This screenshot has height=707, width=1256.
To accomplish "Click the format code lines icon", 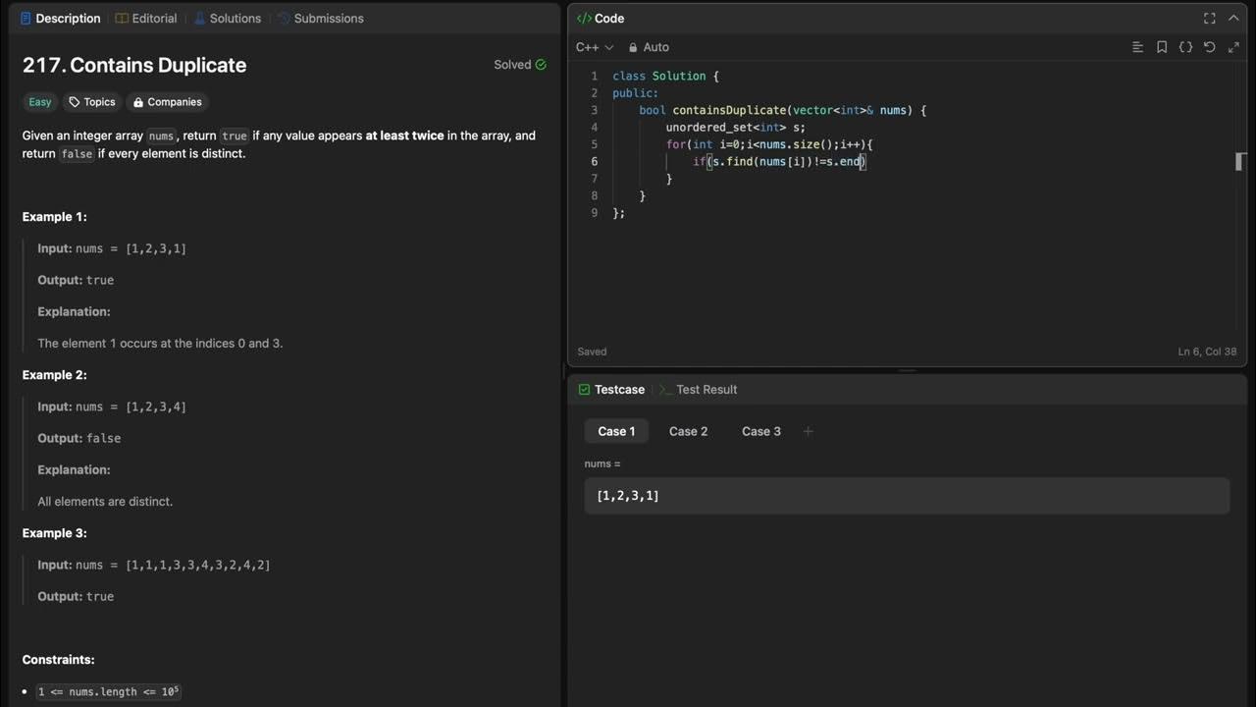I will 1137,47.
